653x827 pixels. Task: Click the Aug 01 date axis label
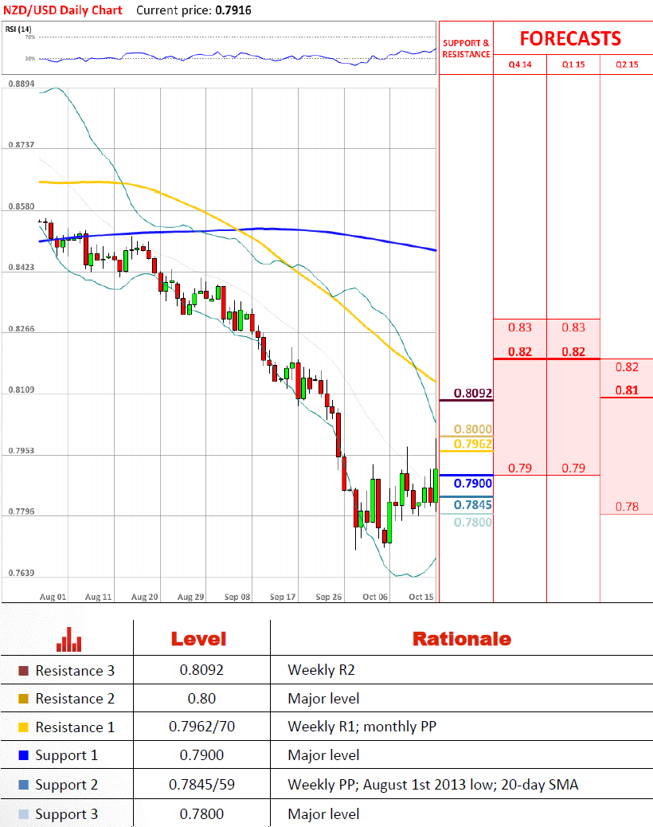click(x=53, y=597)
